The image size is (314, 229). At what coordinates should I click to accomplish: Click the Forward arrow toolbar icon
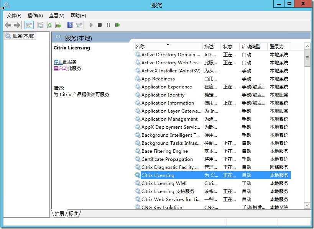pyautogui.click(x=16, y=25)
